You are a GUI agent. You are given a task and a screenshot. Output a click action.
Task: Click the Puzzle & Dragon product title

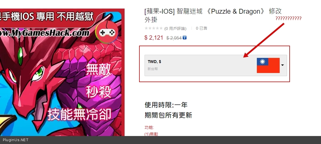tap(213, 16)
